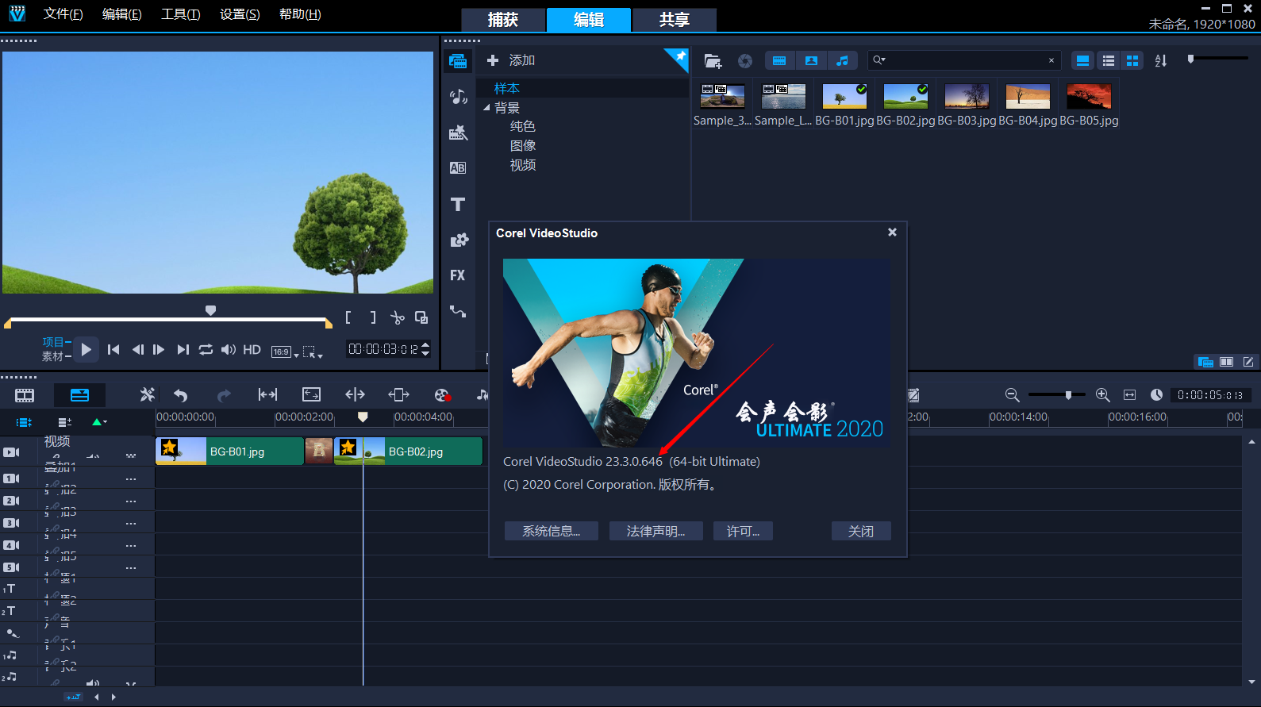Open the Title (T) library panel

tap(458, 204)
